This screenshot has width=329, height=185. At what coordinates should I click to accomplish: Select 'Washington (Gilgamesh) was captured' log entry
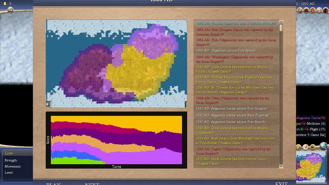pos(236,59)
